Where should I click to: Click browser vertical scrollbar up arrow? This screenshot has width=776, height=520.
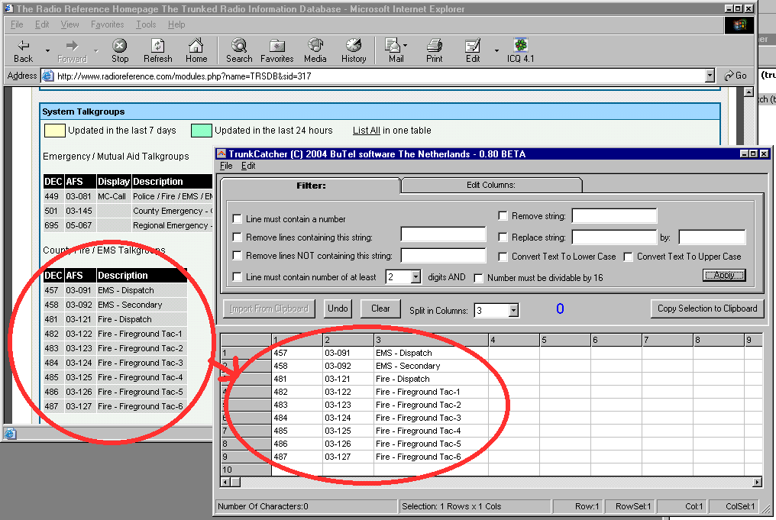point(749,92)
